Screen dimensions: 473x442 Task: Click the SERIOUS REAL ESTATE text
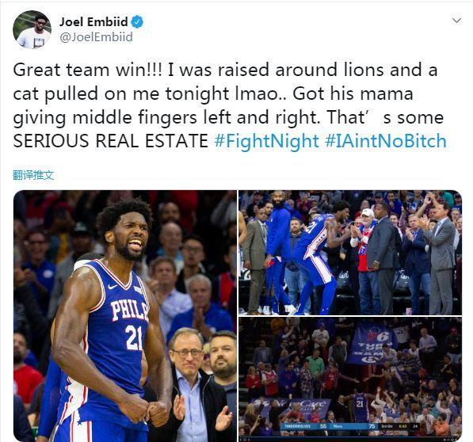(x=111, y=141)
